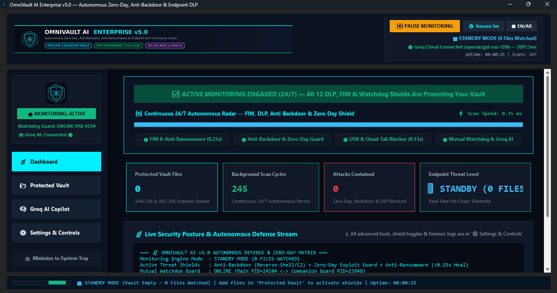The height and width of the screenshot is (293, 557).
Task: Click 'Uptime: 00:00:25 | Scans: 247' in header
Action: click(501, 55)
